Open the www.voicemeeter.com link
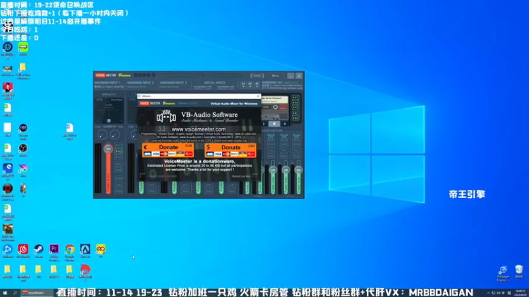This screenshot has height=297, width=529. pos(198,129)
